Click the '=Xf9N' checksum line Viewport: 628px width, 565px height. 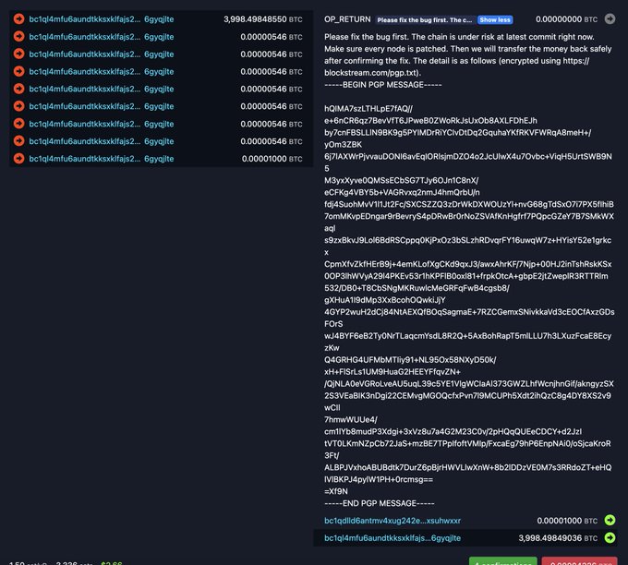tap(335, 491)
